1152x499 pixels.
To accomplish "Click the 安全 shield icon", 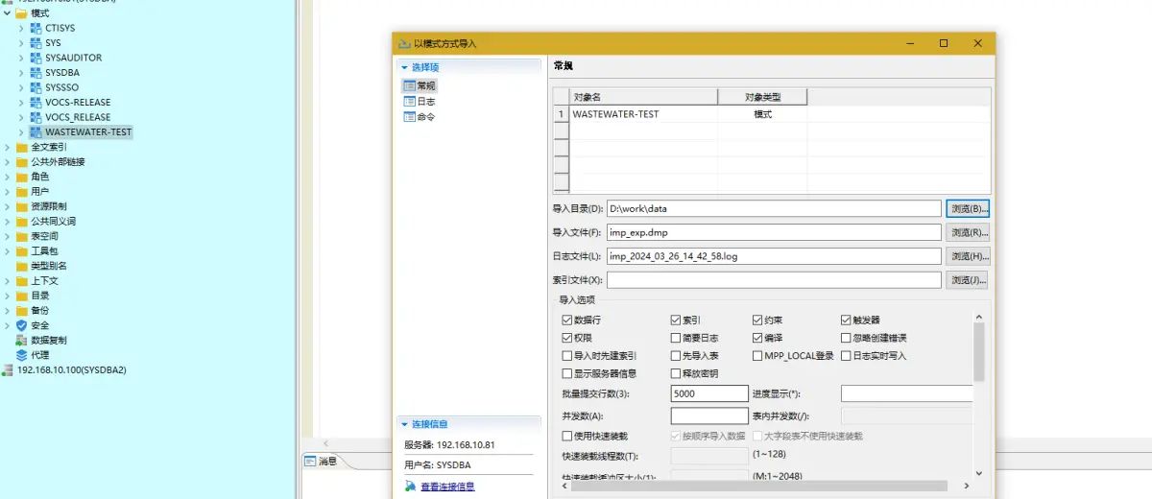I will tap(21, 325).
